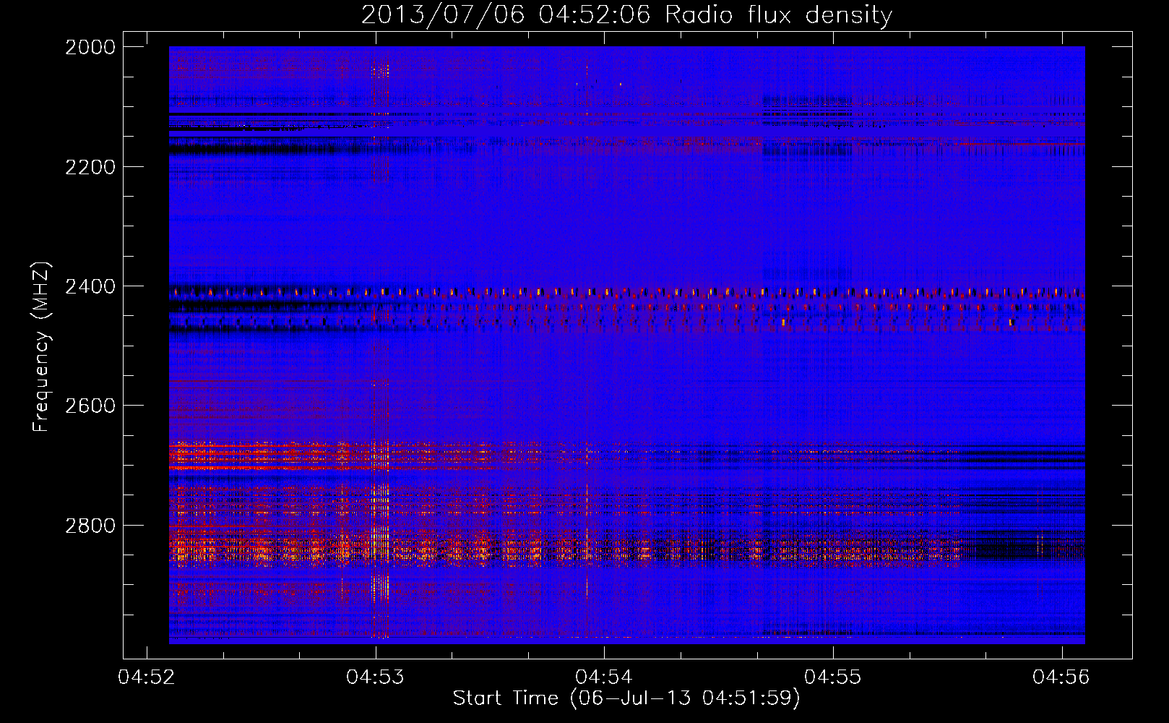Click the 2400 frequency tick label
The image size is (1169, 723).
click(x=90, y=286)
